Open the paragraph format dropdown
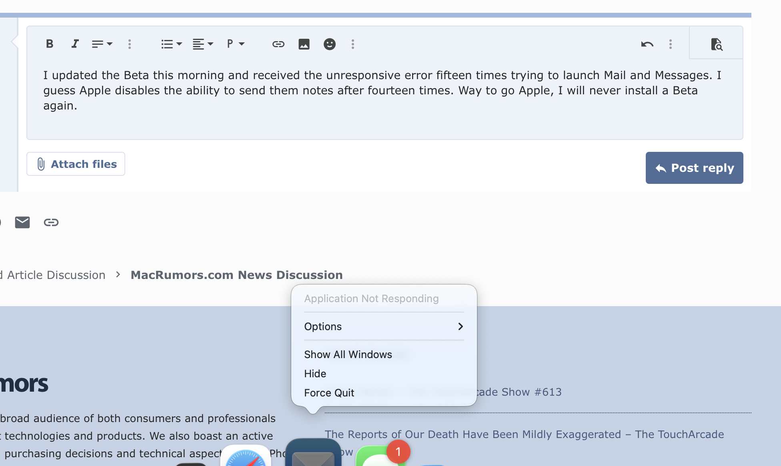Image resolution: width=781 pixels, height=466 pixels. 235,44
